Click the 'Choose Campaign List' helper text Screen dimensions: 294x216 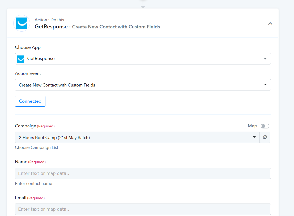pyautogui.click(x=37, y=148)
